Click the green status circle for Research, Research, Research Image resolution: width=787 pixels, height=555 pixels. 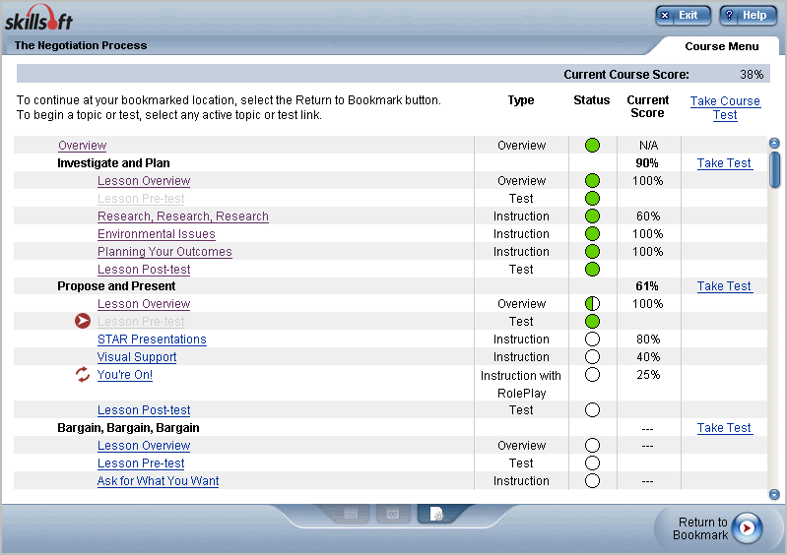592,216
